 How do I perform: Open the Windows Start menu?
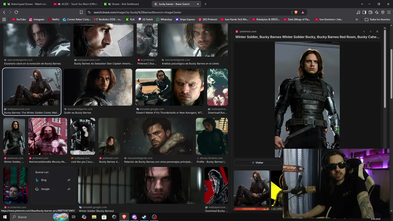[x=5, y=217]
